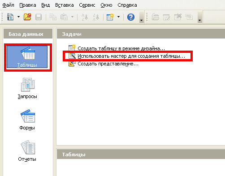Expand the second toolbar overflow arrow
225x176 pixels.
point(199,17)
